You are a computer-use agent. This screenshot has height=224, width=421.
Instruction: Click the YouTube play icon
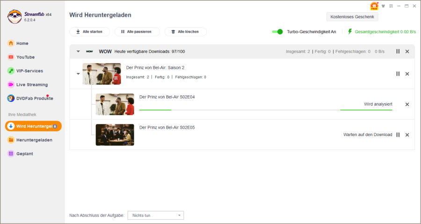pyautogui.click(x=11, y=57)
